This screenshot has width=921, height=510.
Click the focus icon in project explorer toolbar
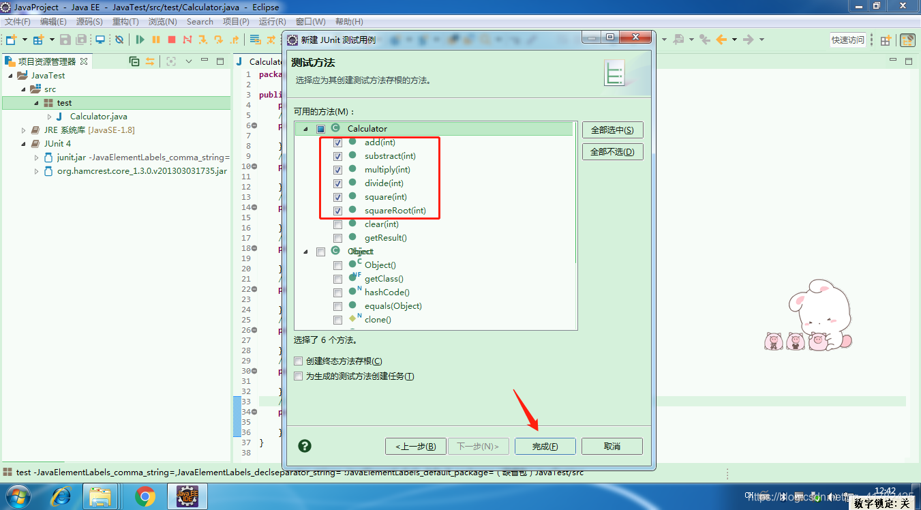171,61
